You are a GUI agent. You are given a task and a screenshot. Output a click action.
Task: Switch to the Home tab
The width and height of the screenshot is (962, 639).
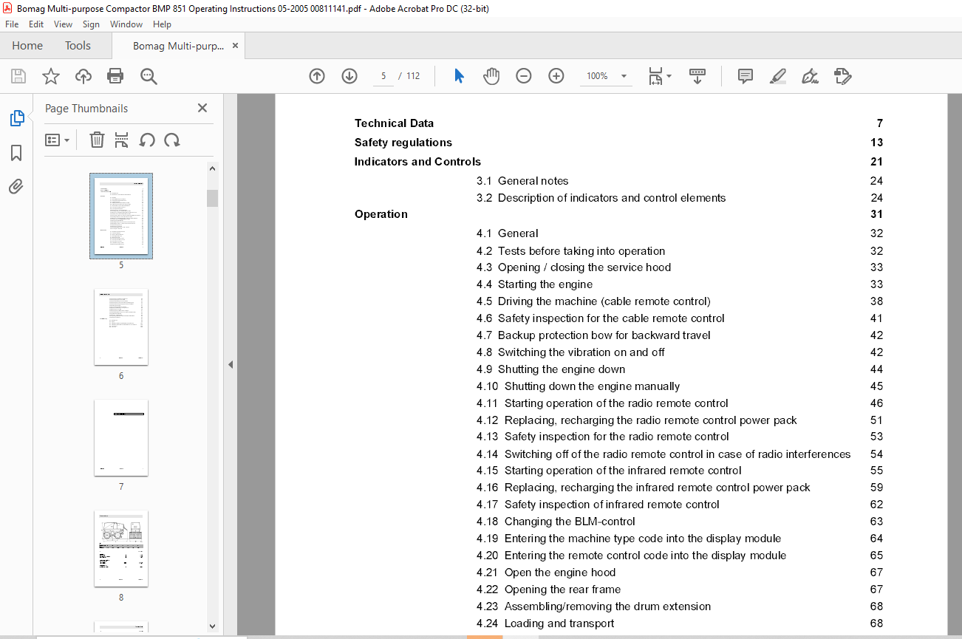[27, 46]
